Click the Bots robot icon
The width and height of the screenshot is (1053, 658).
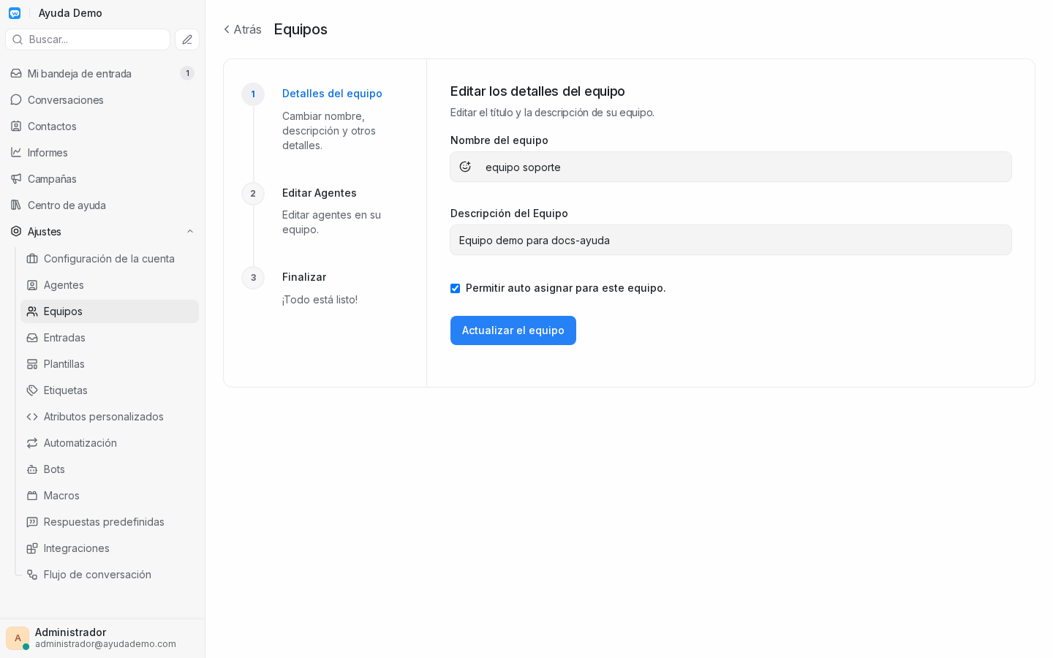point(32,469)
